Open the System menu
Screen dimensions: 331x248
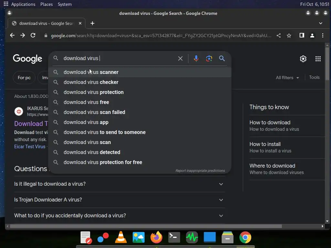pos(65,4)
